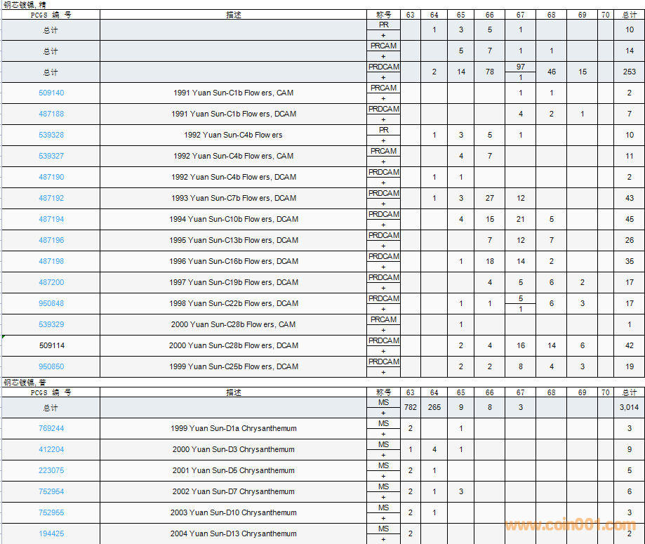Follow PCGS link 752954

[51, 491]
